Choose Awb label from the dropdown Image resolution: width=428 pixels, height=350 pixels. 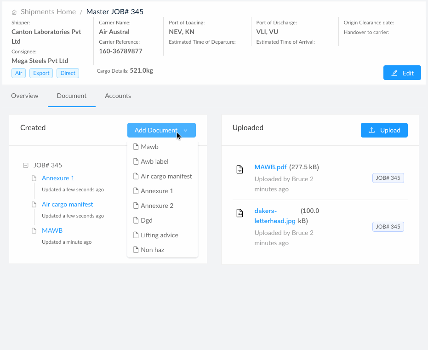pyautogui.click(x=154, y=161)
